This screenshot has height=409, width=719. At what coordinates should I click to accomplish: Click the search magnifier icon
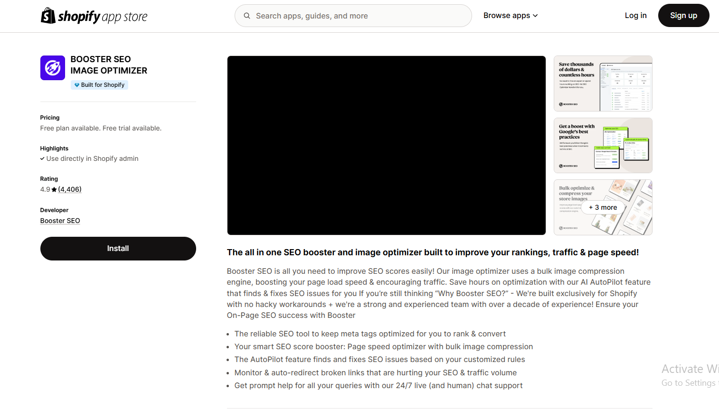click(247, 16)
